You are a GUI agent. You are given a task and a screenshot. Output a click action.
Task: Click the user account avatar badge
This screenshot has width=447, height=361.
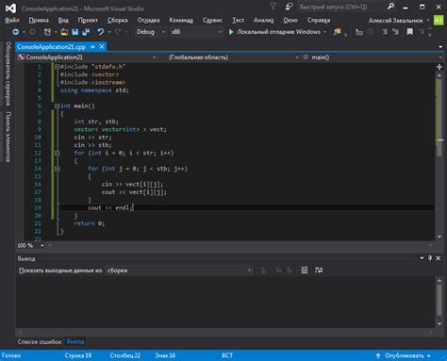point(439,20)
